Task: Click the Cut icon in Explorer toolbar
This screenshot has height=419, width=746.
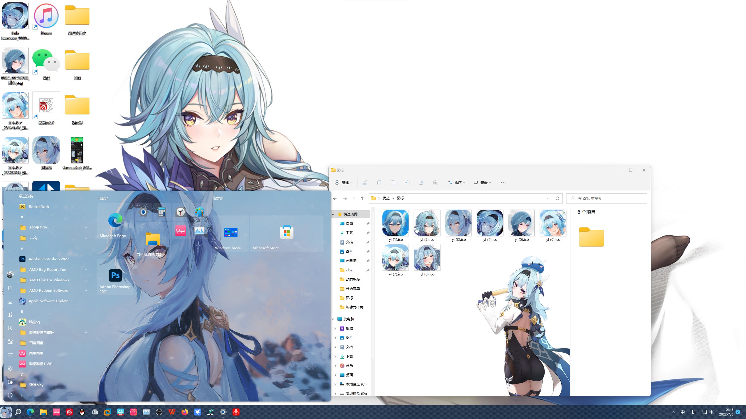Action: click(x=365, y=183)
